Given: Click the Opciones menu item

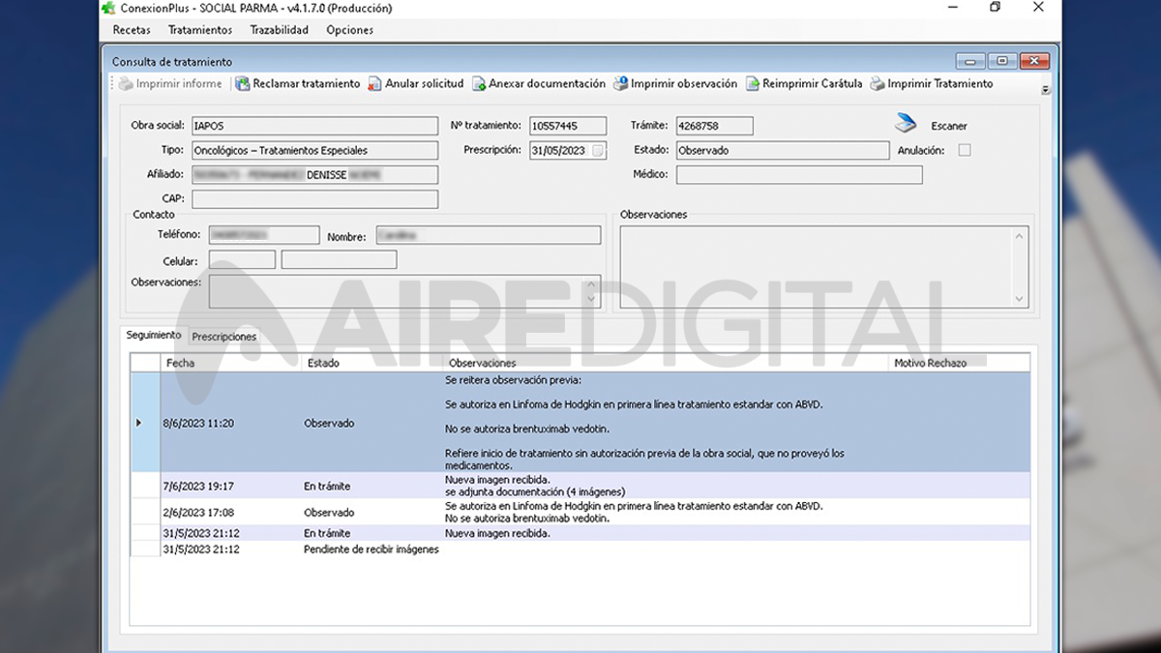Looking at the screenshot, I should pyautogui.click(x=349, y=30).
